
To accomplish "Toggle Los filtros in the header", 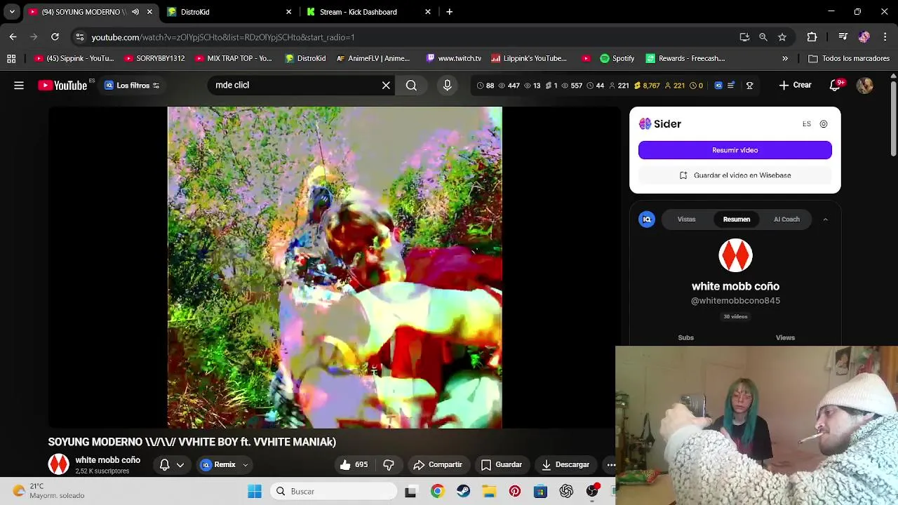I will (132, 86).
